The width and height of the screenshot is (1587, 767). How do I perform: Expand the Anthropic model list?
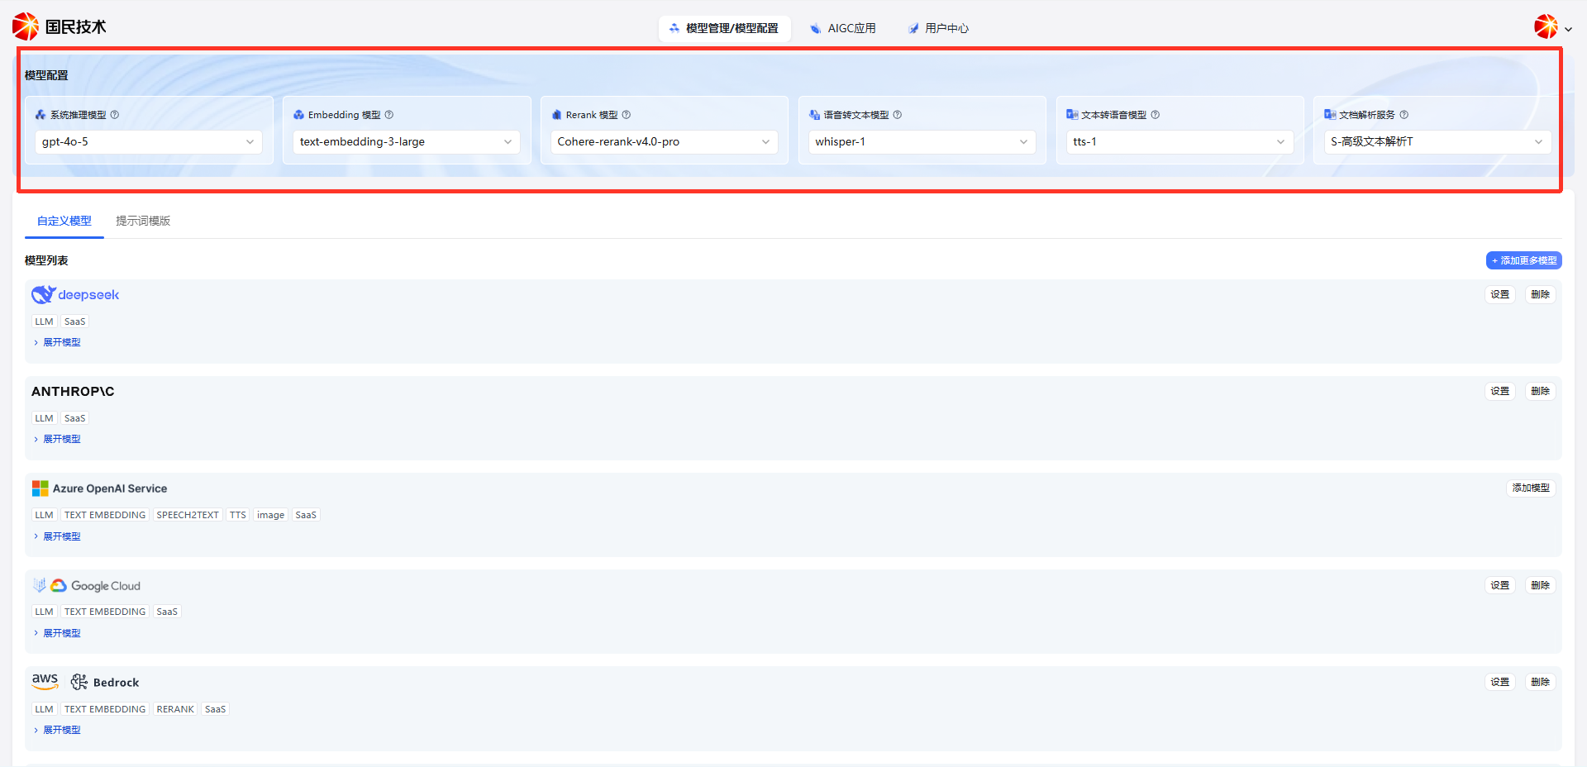tap(57, 439)
